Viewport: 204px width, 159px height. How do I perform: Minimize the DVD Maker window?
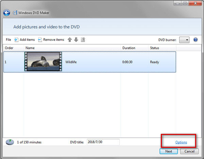177,3
